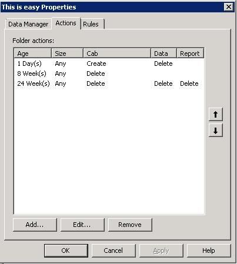Move the selected action down with the down arrow

[216, 131]
